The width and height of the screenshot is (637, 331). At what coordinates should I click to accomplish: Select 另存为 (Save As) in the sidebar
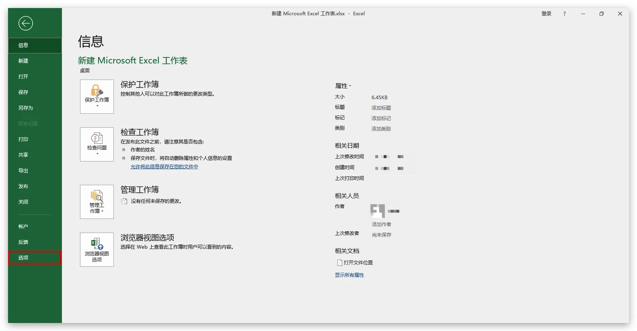pyautogui.click(x=26, y=108)
